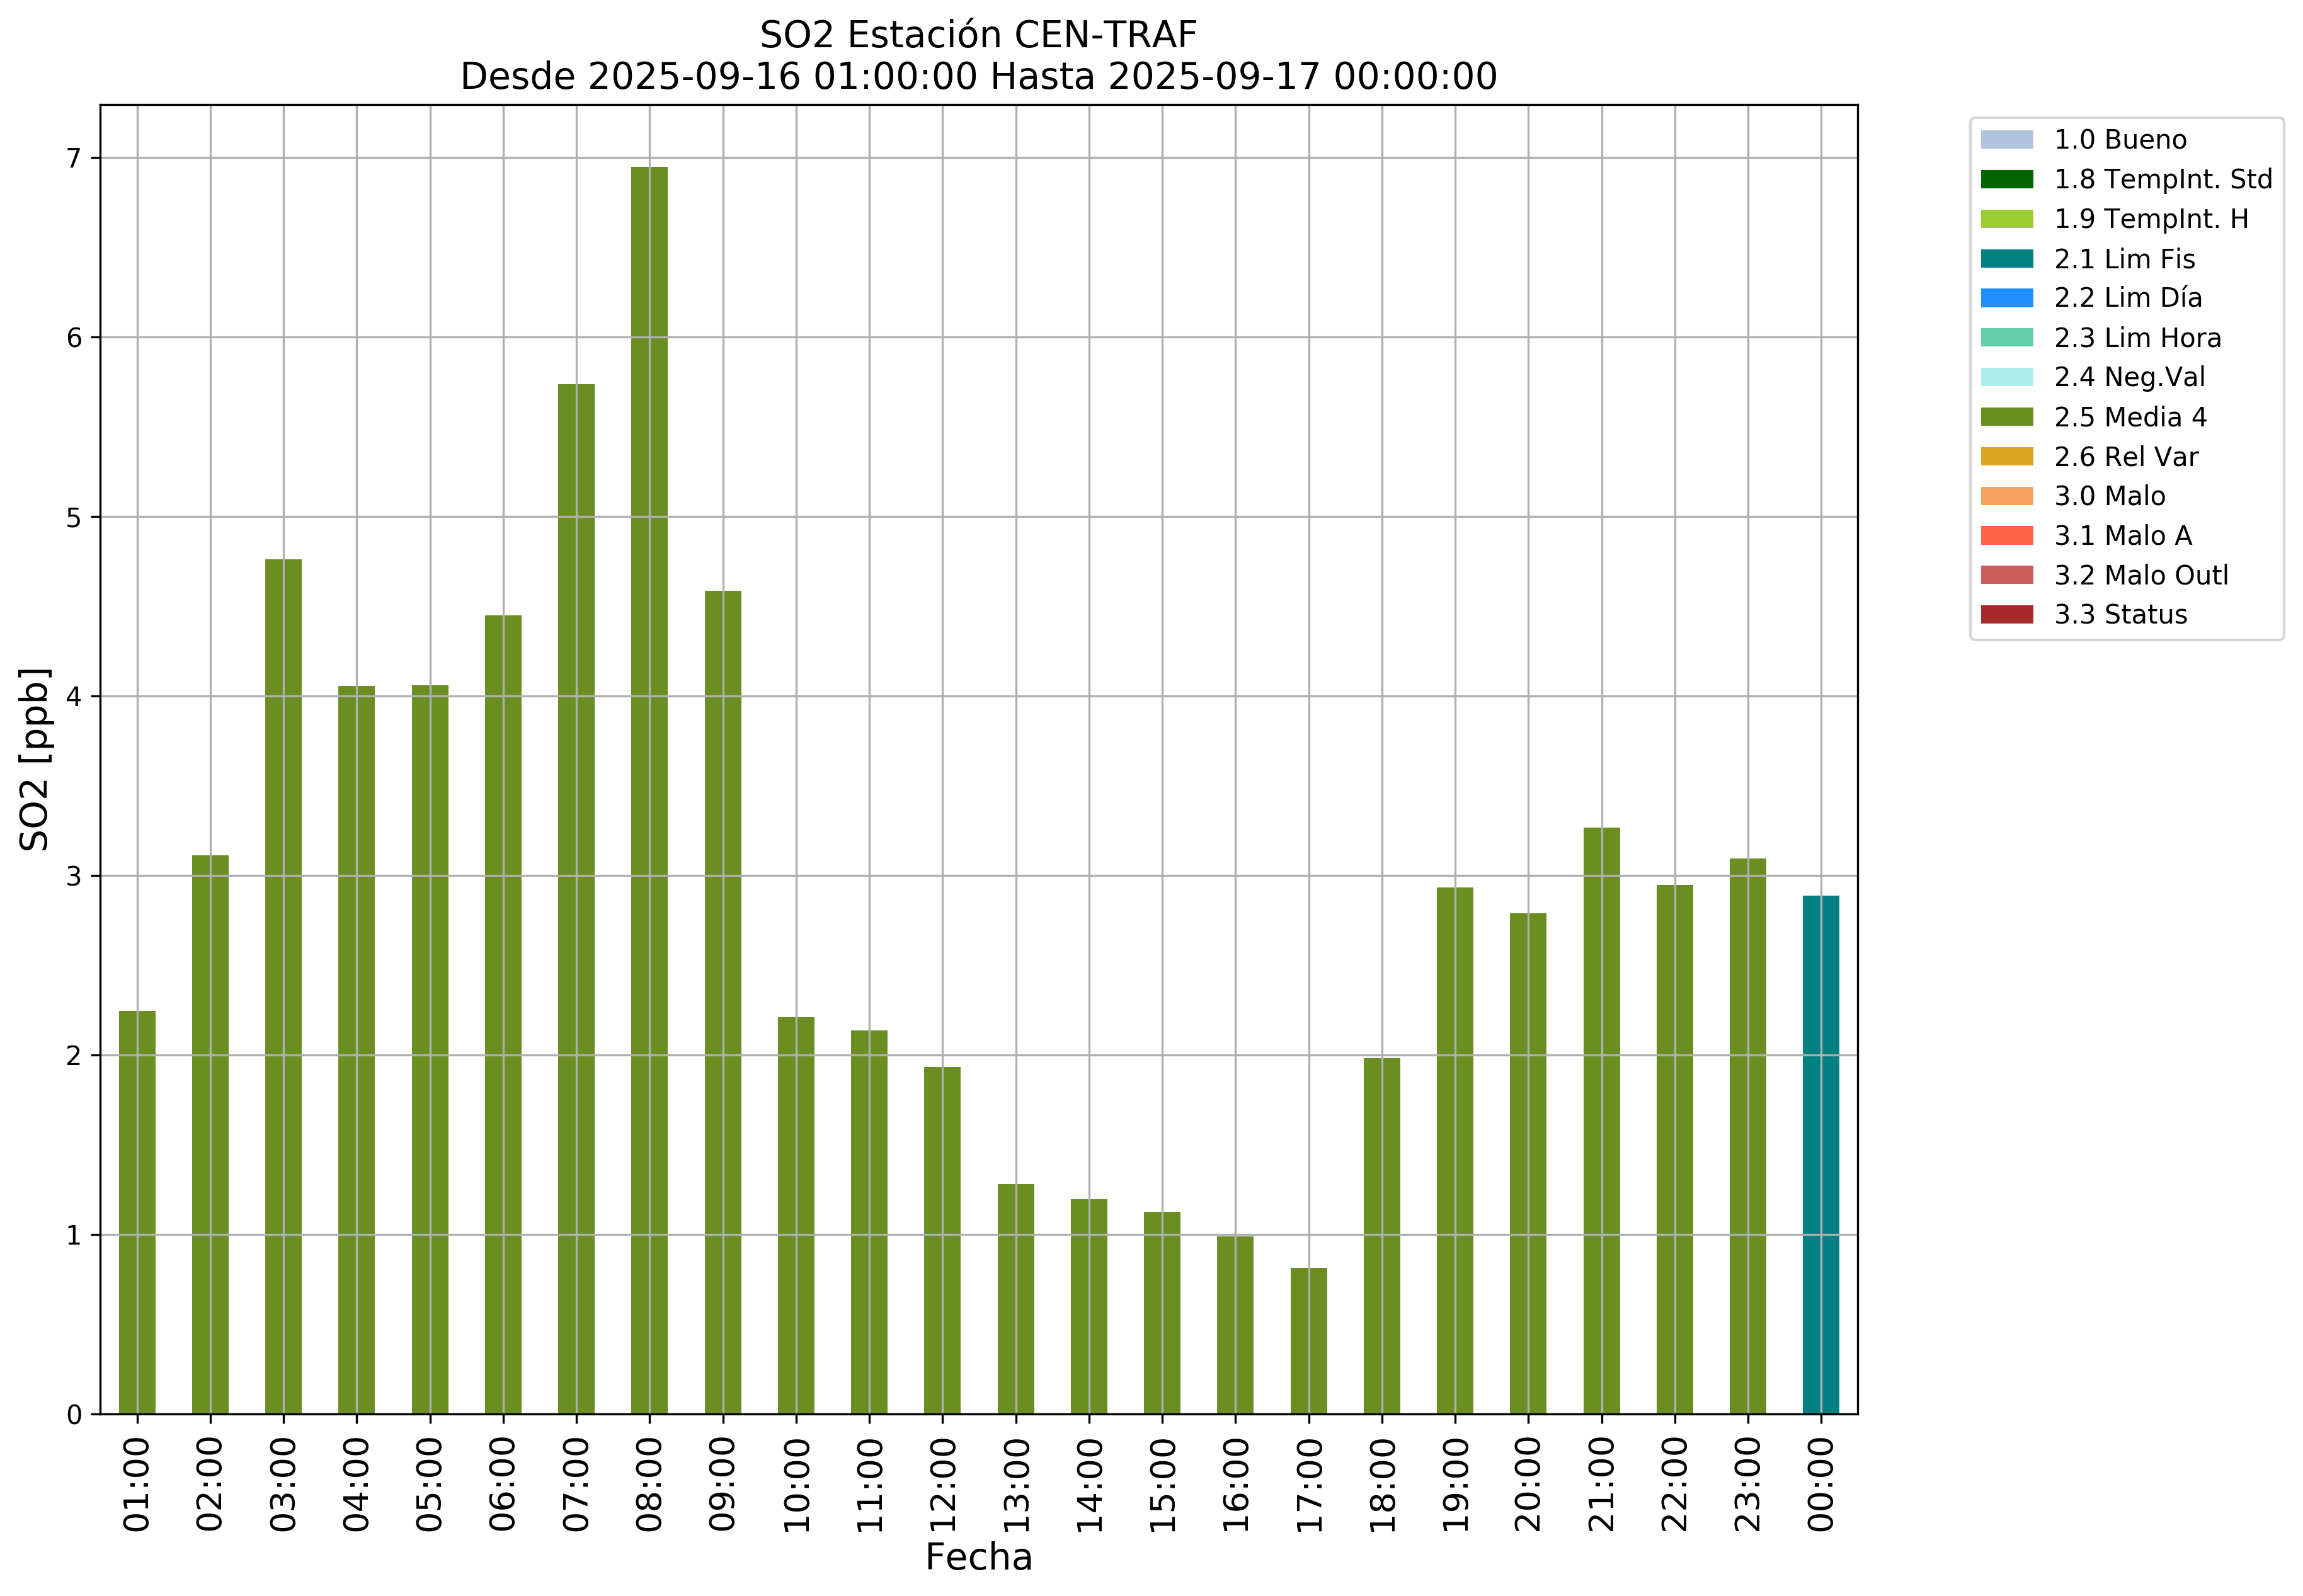Click the 12:00 x-axis tick label
The height and width of the screenshot is (1596, 2303).
click(x=943, y=1484)
